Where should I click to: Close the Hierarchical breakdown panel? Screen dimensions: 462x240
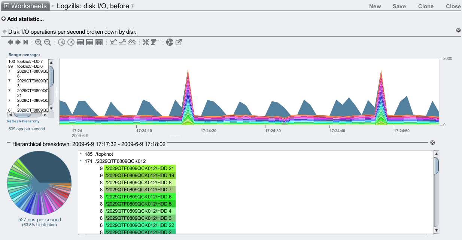432,143
